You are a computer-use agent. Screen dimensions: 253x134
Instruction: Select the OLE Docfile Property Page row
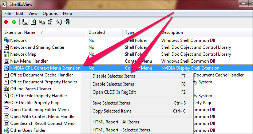coord(35,103)
